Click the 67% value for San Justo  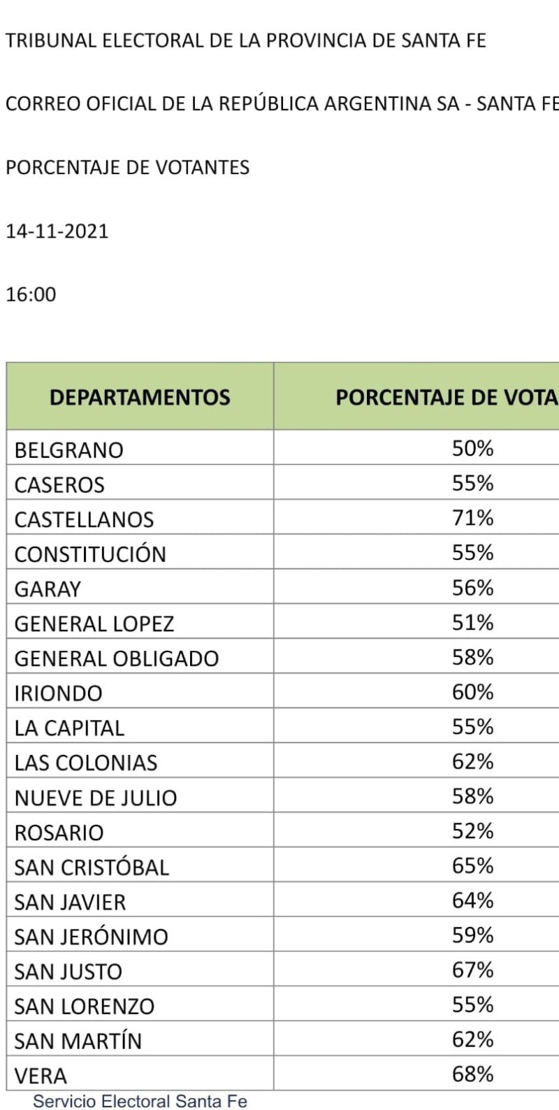coord(472,970)
